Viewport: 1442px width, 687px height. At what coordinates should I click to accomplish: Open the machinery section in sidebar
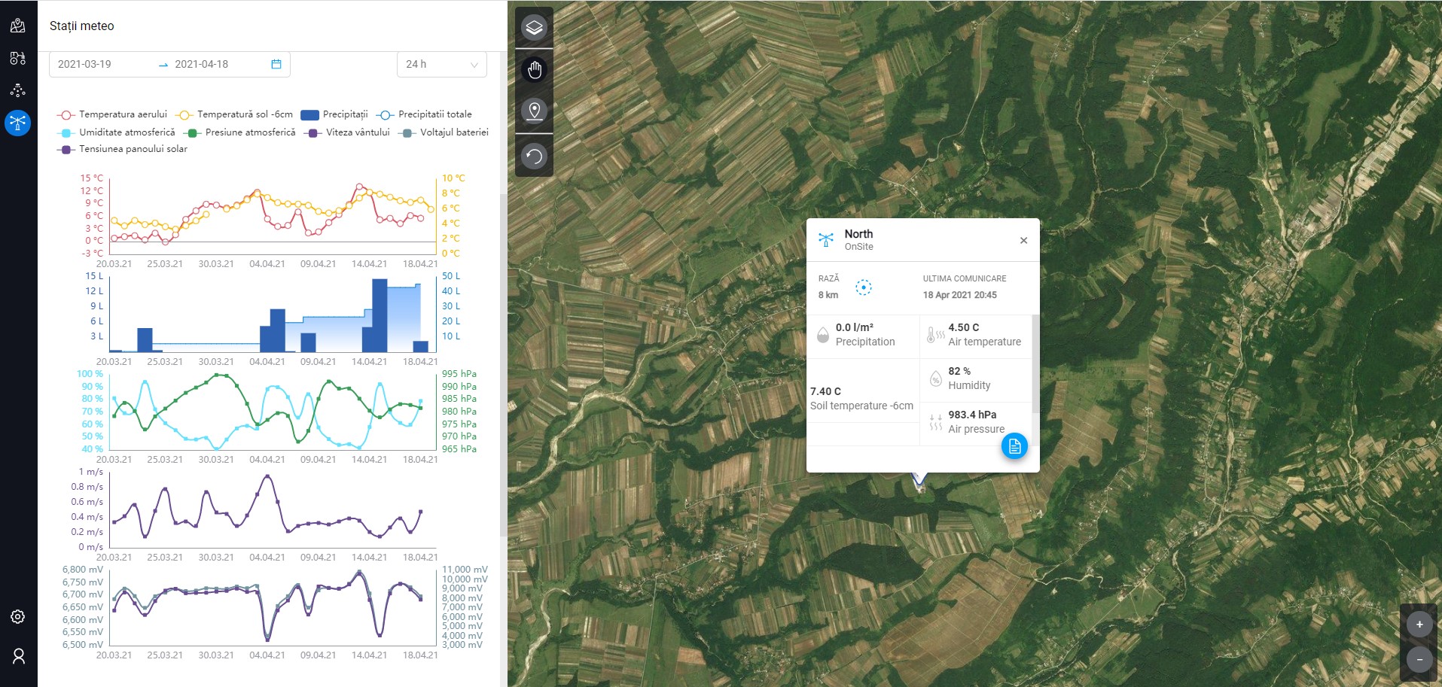point(18,58)
